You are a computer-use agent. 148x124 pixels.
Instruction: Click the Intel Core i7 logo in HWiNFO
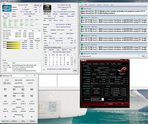[7, 8]
